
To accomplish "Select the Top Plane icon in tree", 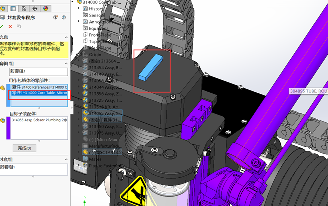I will point(85,41).
